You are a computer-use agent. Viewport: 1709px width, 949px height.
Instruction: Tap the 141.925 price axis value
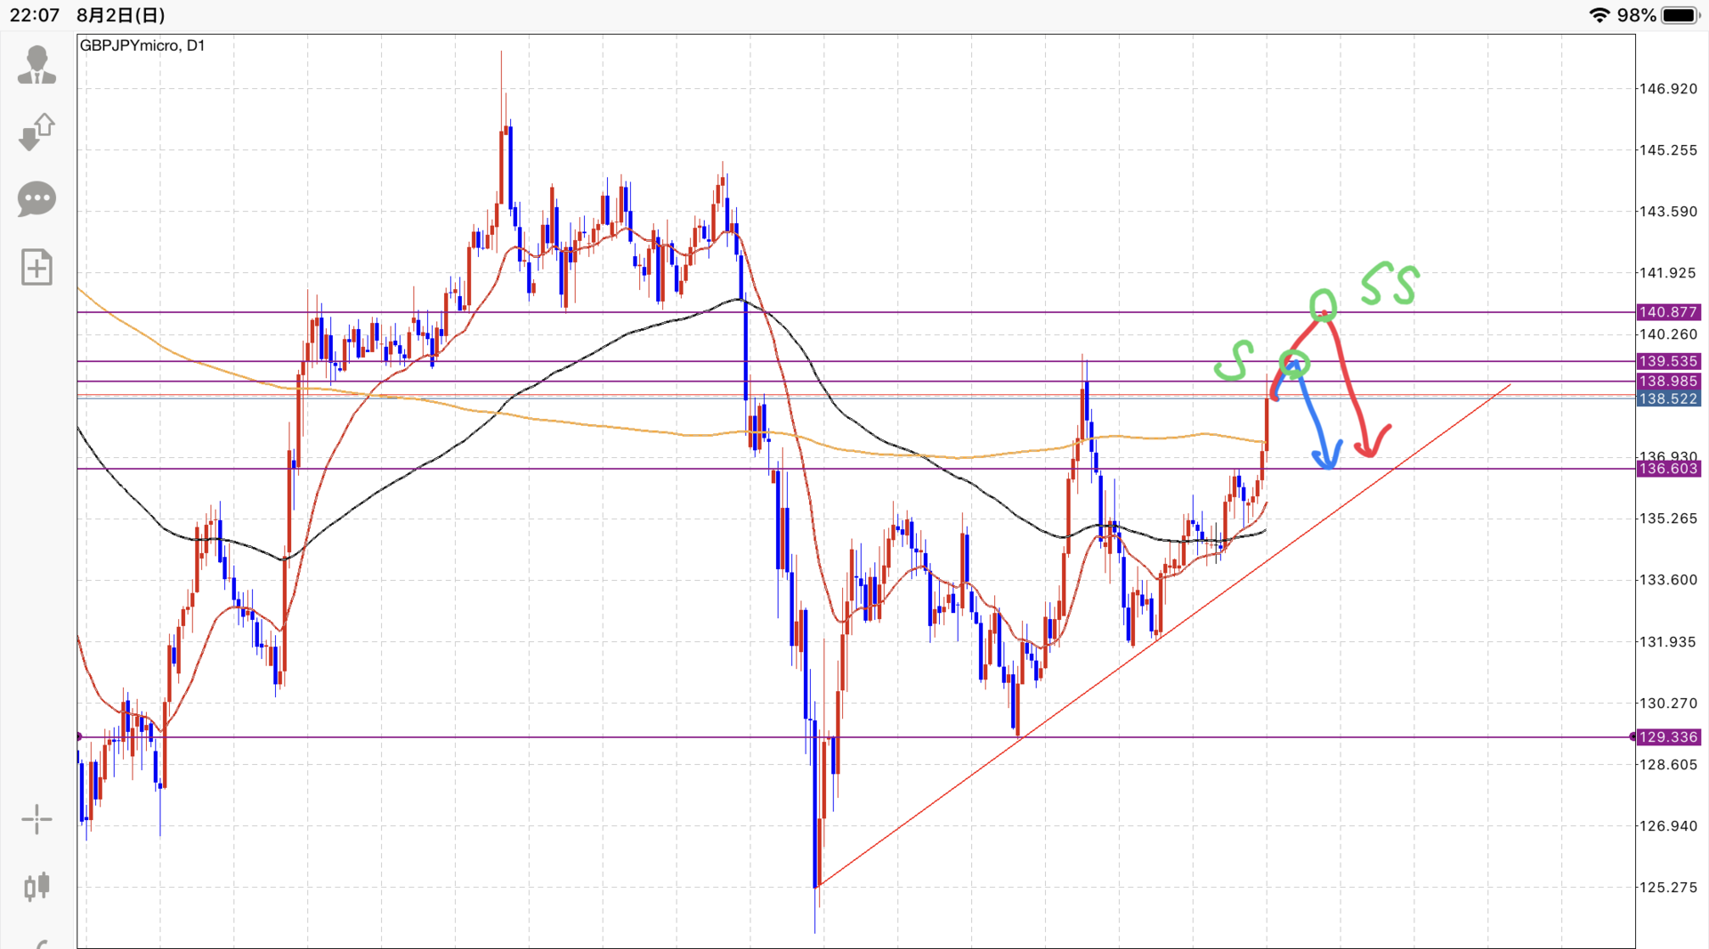[x=1669, y=273]
